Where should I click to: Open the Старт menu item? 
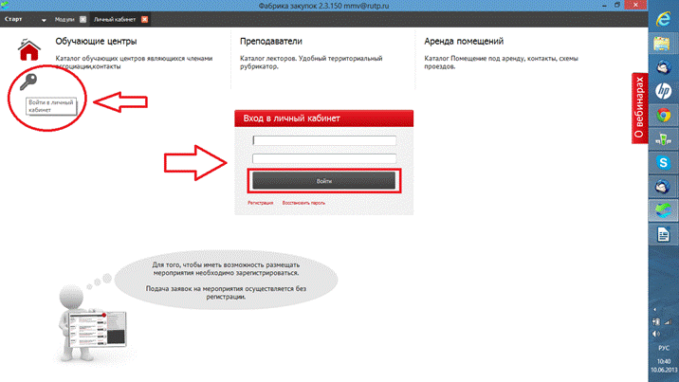(13, 20)
